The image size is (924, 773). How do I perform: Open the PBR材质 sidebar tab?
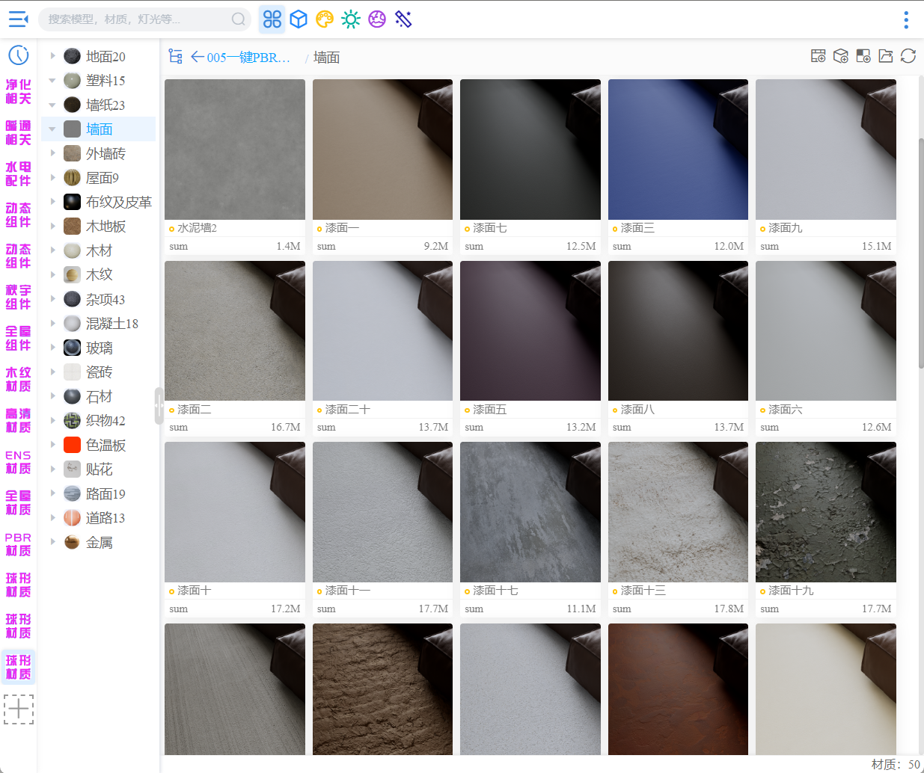pos(18,544)
